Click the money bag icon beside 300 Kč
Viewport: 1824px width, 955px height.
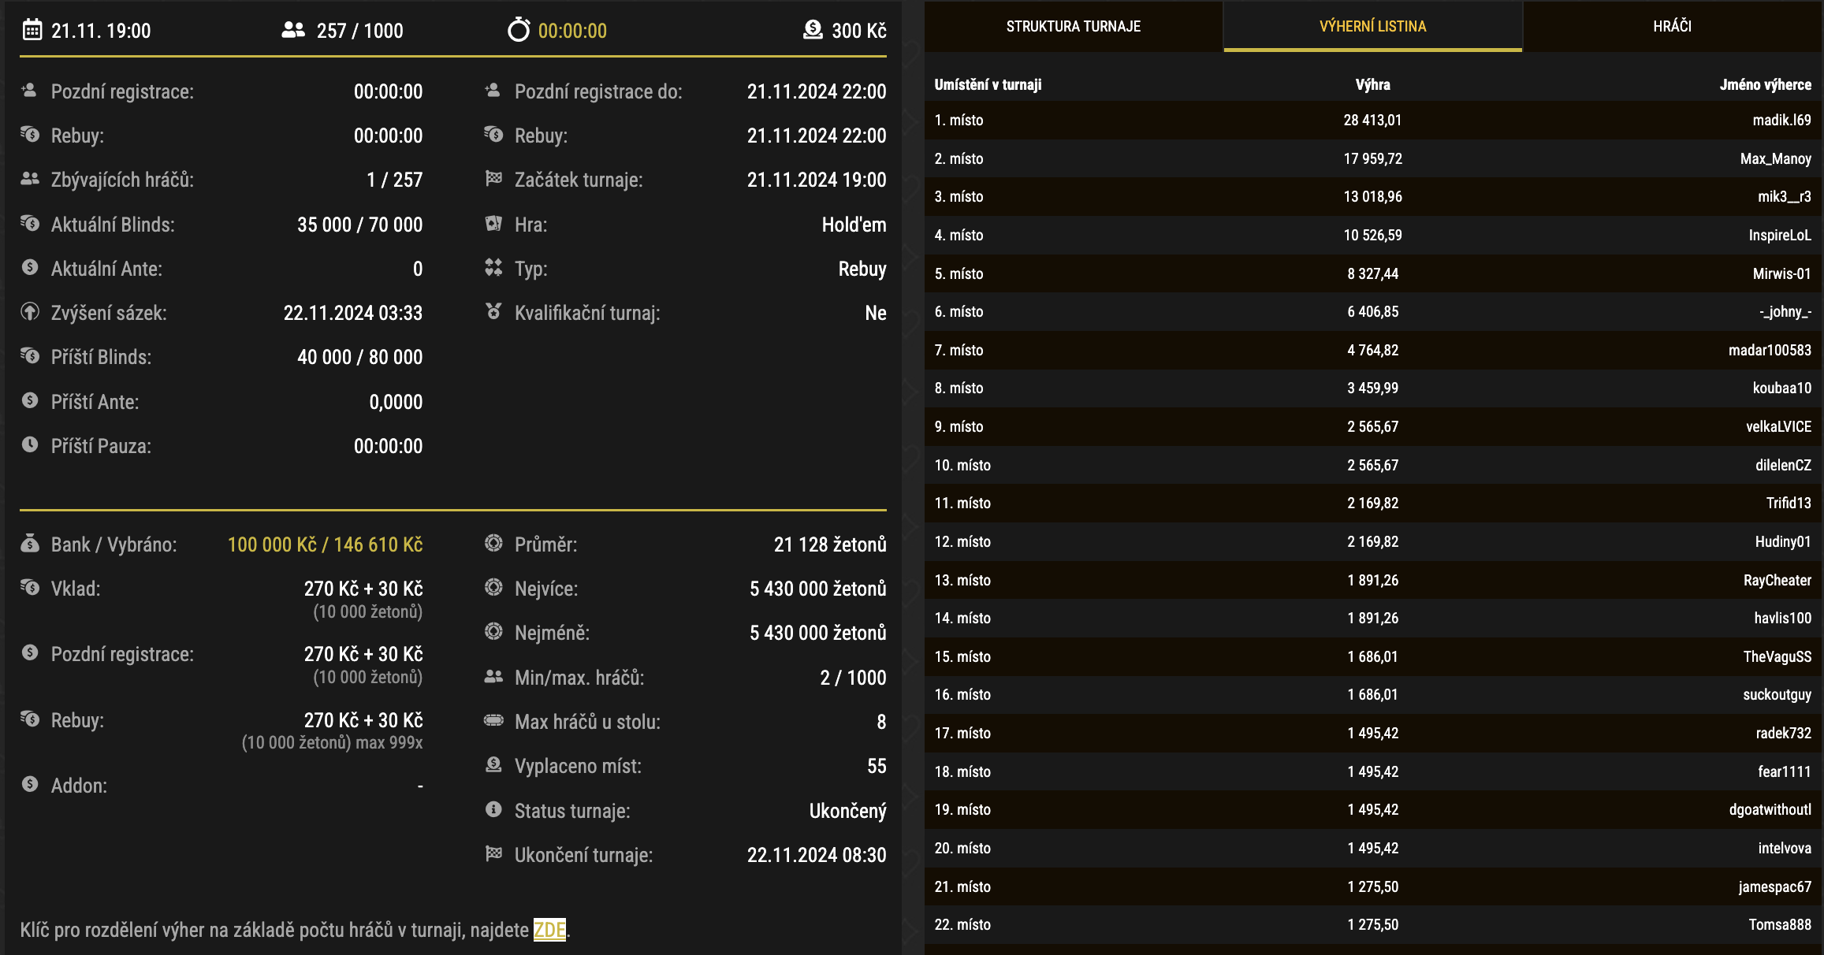(x=811, y=31)
